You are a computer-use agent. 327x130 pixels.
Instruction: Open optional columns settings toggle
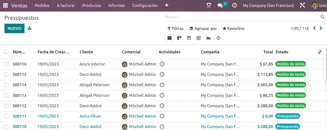pos(320,52)
